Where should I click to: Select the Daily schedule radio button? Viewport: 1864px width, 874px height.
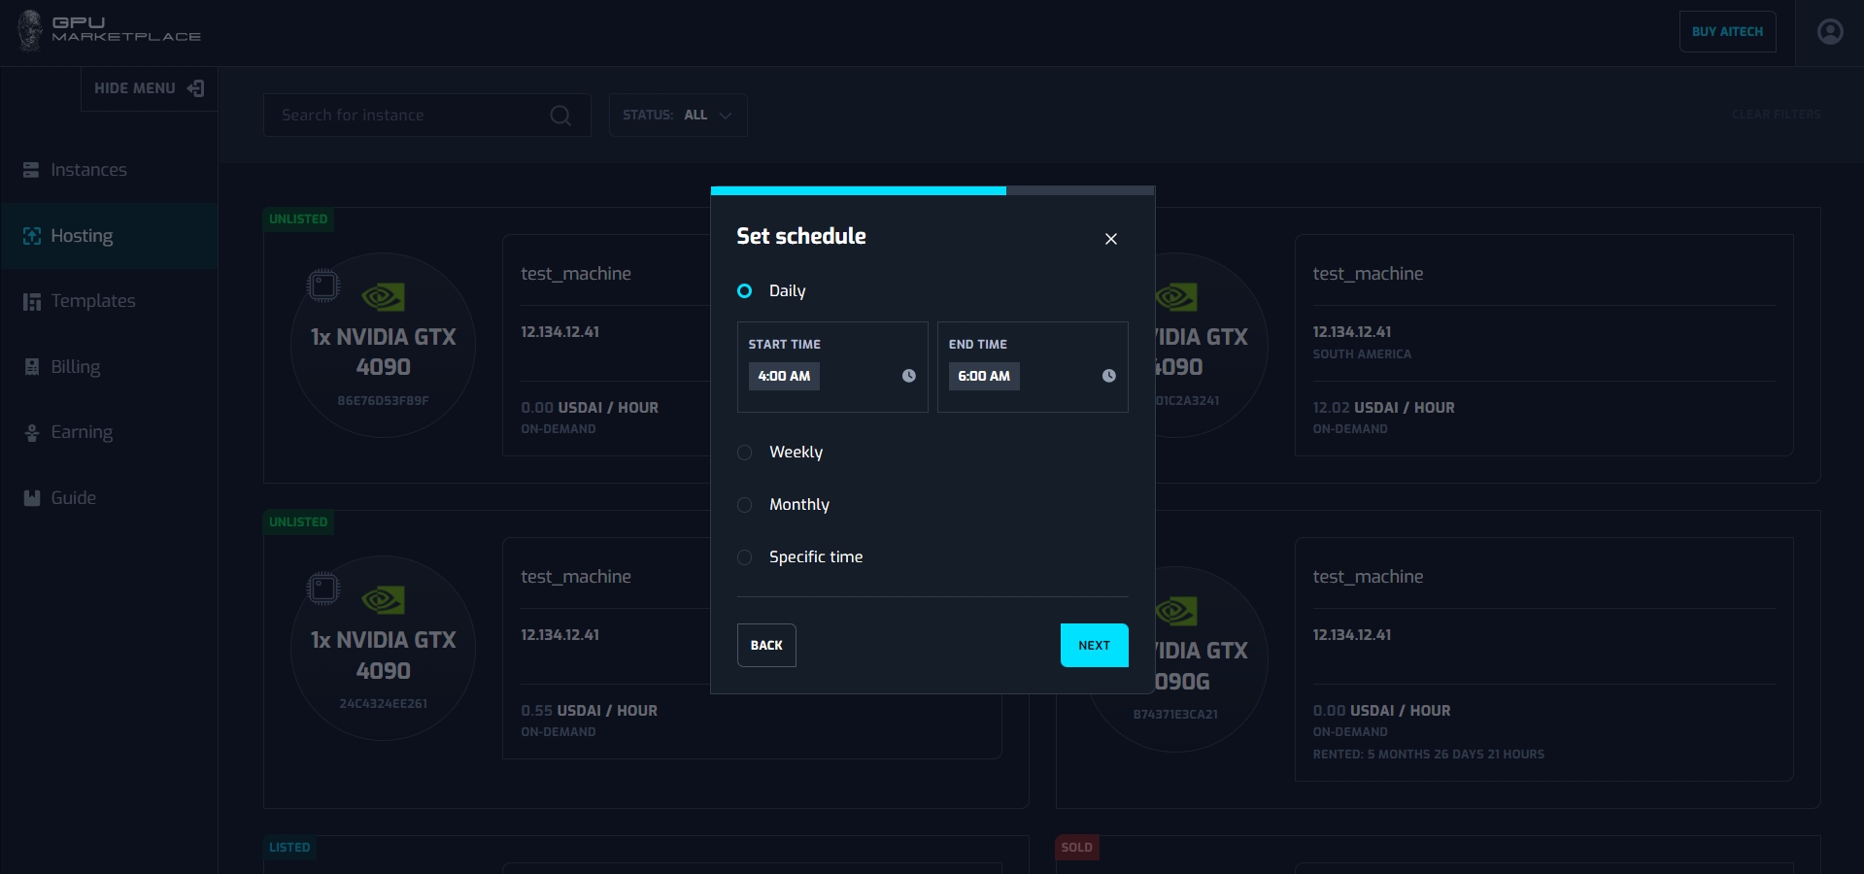(x=745, y=290)
